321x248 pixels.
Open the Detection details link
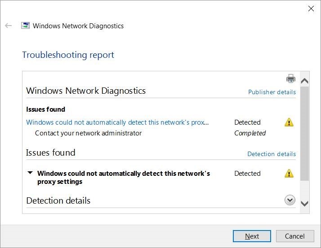[272, 154]
